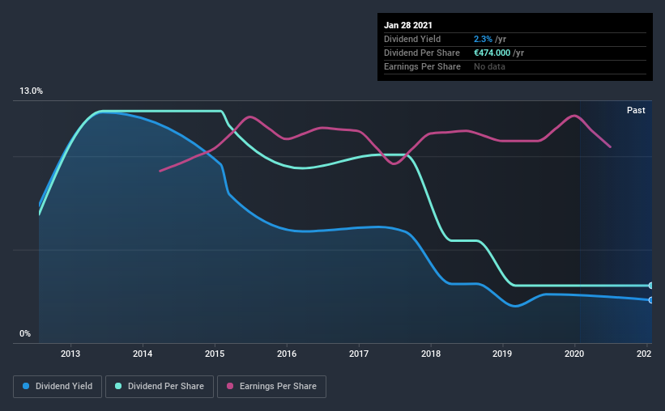Click the 2013 x-axis label
The height and width of the screenshot is (411, 665).
click(x=70, y=354)
